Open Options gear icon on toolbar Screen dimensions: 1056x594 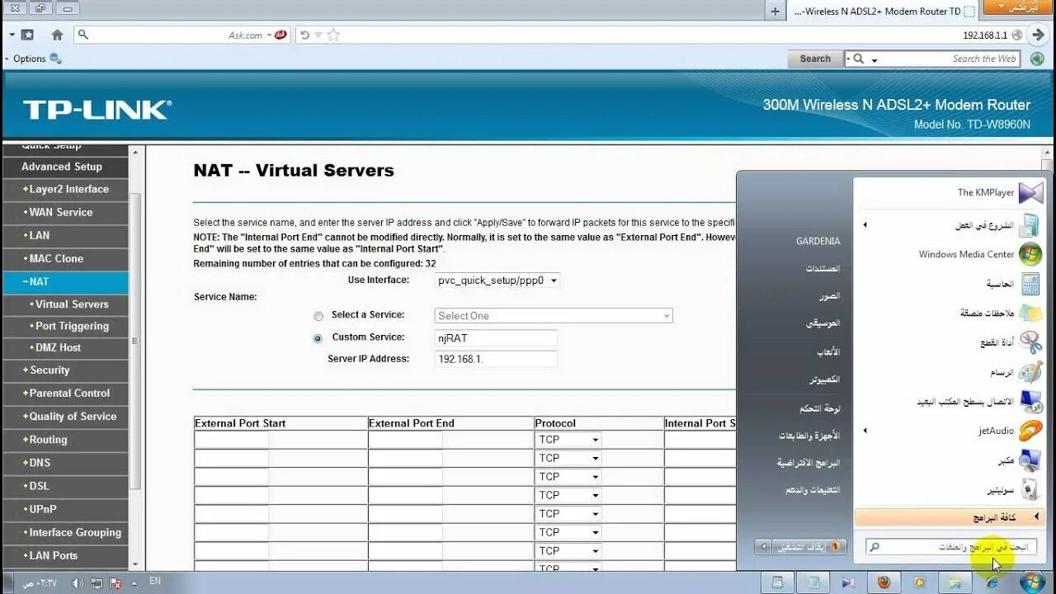point(55,59)
